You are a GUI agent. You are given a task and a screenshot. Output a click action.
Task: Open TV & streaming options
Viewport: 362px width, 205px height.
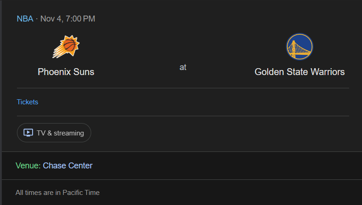pos(54,133)
